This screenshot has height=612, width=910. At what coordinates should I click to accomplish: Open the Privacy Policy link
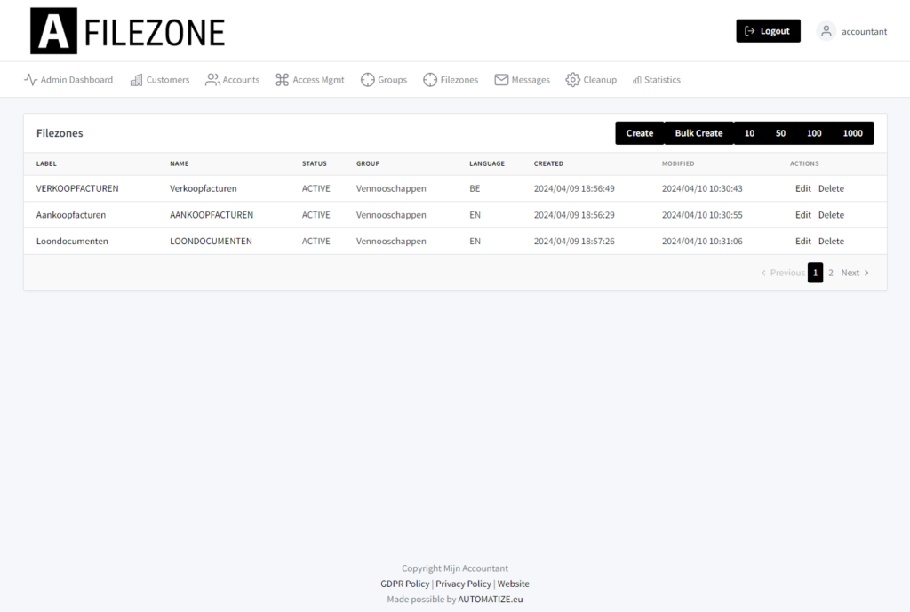coord(463,584)
